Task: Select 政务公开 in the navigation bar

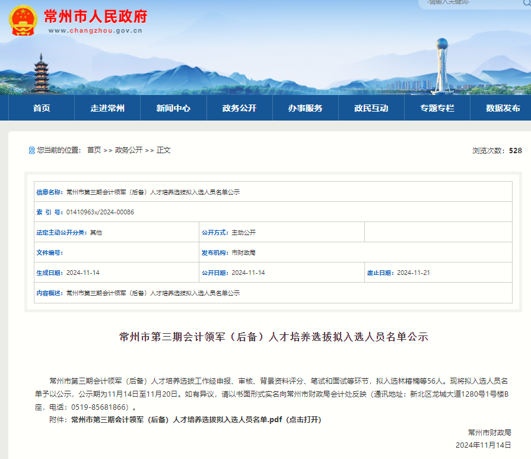Action: click(239, 108)
